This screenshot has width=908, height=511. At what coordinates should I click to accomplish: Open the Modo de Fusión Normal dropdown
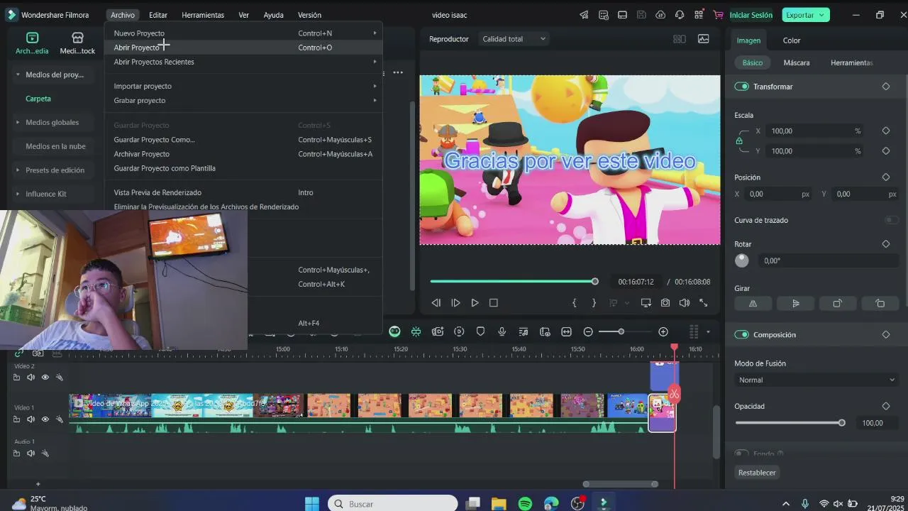(816, 380)
